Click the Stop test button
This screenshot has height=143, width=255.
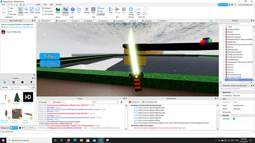[x=124, y=11]
